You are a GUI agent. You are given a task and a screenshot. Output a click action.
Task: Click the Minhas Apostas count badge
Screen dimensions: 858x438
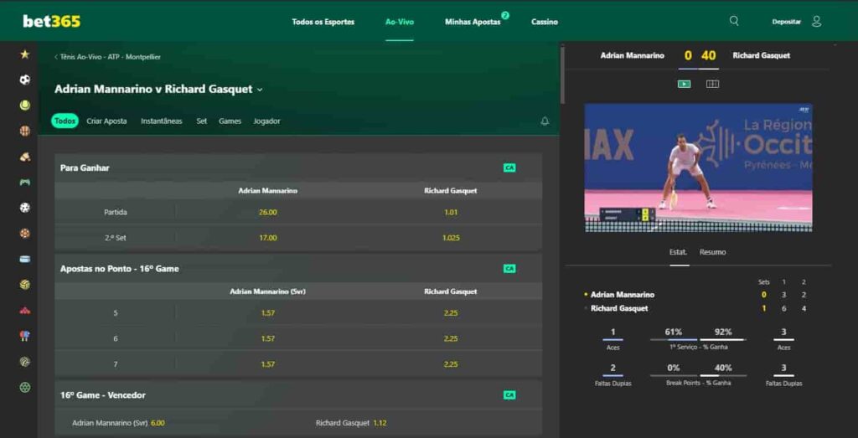pyautogui.click(x=505, y=16)
